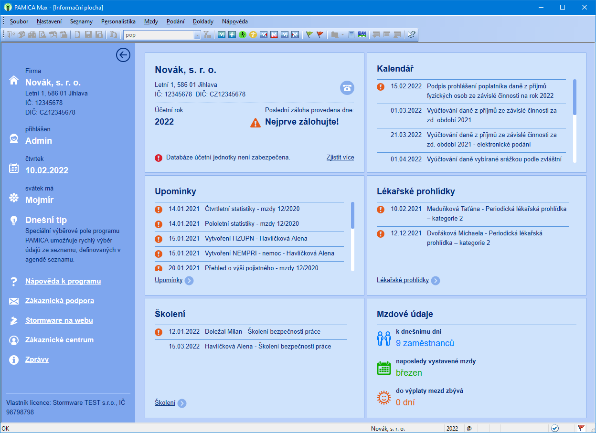Expand the folder icon dropdown arrow in toolbar

coord(342,35)
